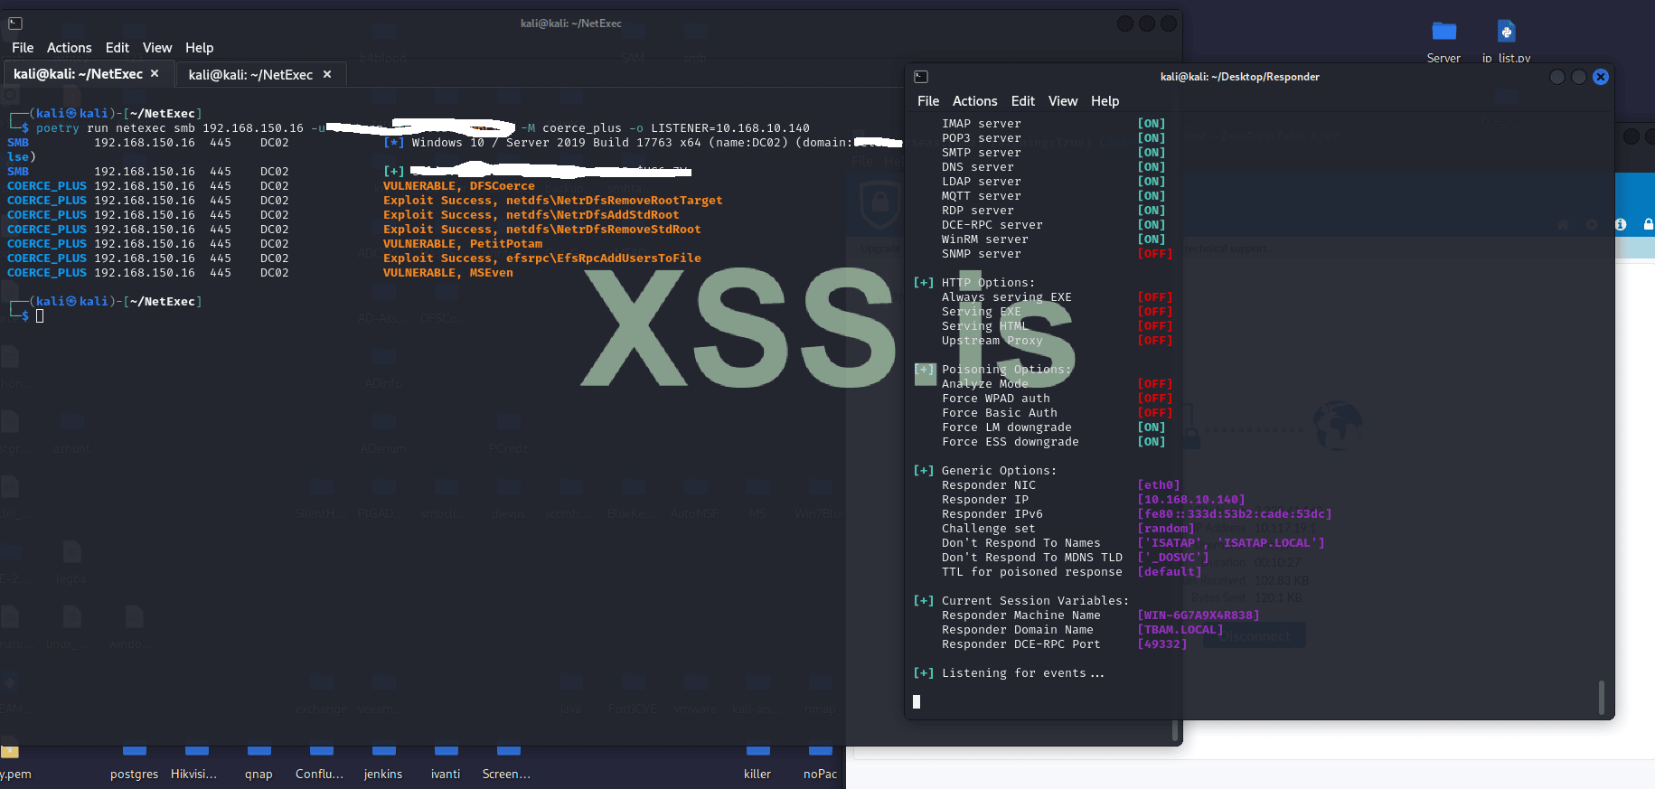The height and width of the screenshot is (789, 1655).
Task: Click the 'Listening for events ...' line
Action: [x=1023, y=673]
